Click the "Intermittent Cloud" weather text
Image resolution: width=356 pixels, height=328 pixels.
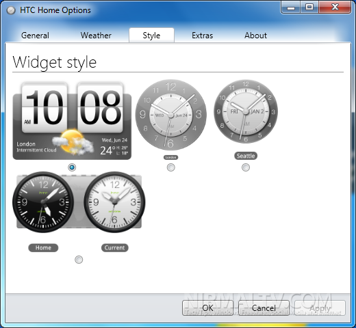tap(36, 150)
